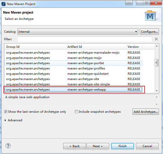The width and height of the screenshot is (163, 154).
Task: Go back with the < Back button
Action: point(75,146)
